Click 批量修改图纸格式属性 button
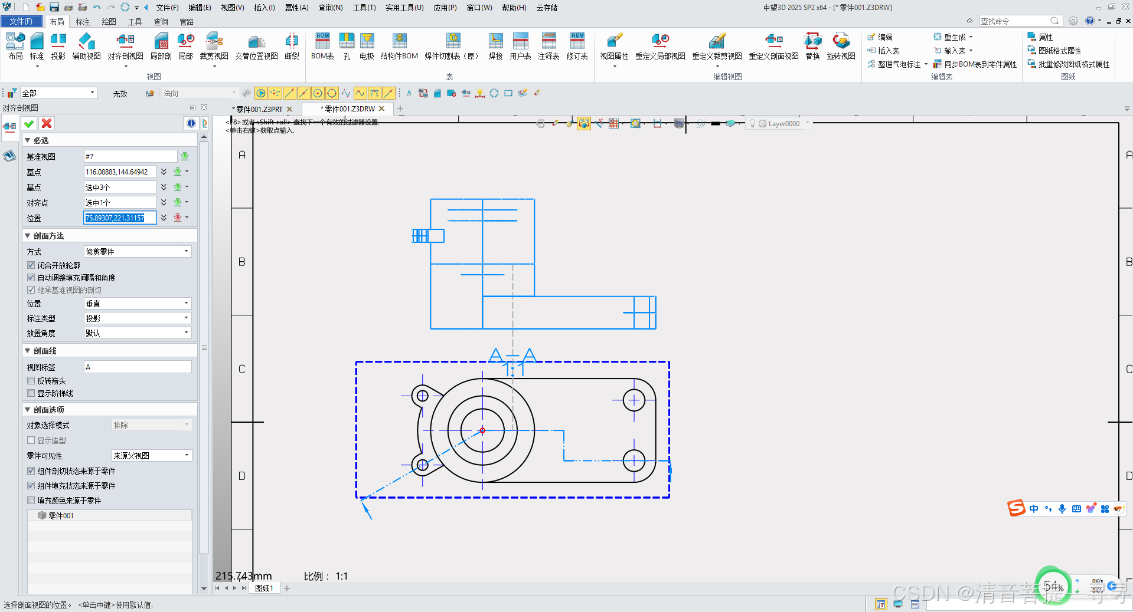This screenshot has width=1133, height=612. 1069,64
